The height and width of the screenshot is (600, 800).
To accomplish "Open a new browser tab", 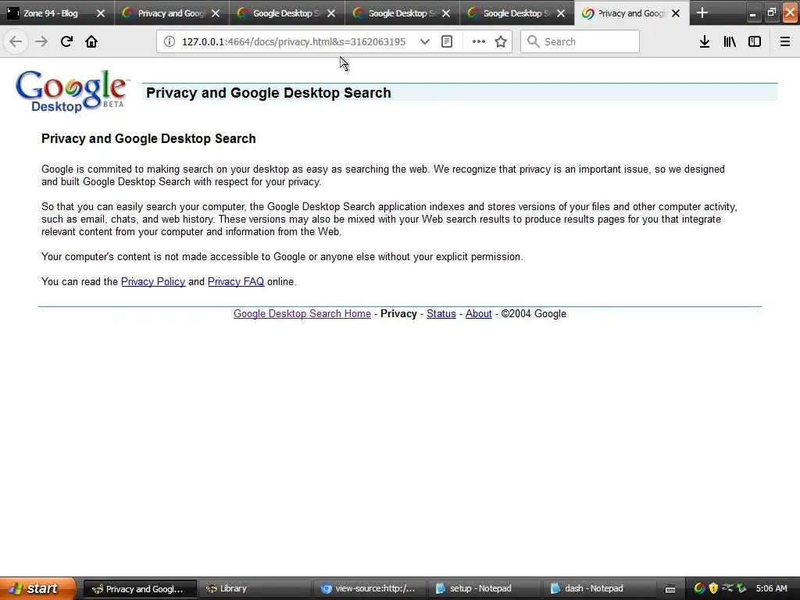I will point(702,12).
